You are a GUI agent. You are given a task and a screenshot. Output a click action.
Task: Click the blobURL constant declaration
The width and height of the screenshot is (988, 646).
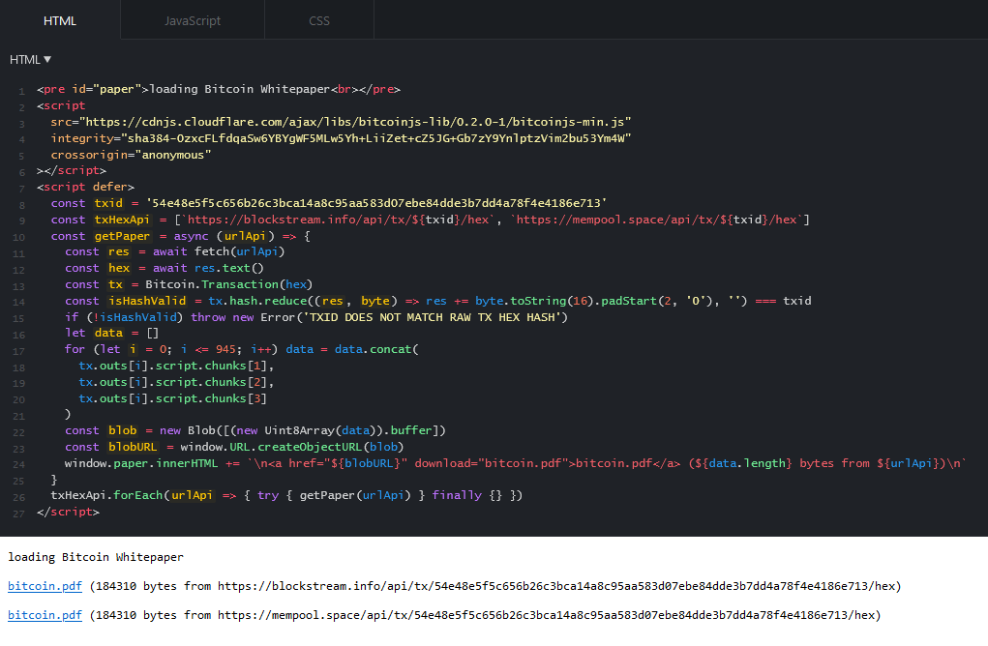[x=133, y=447]
